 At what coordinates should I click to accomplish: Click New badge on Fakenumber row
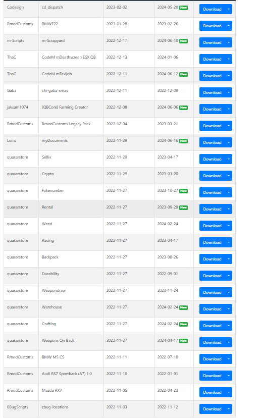tap(183, 191)
